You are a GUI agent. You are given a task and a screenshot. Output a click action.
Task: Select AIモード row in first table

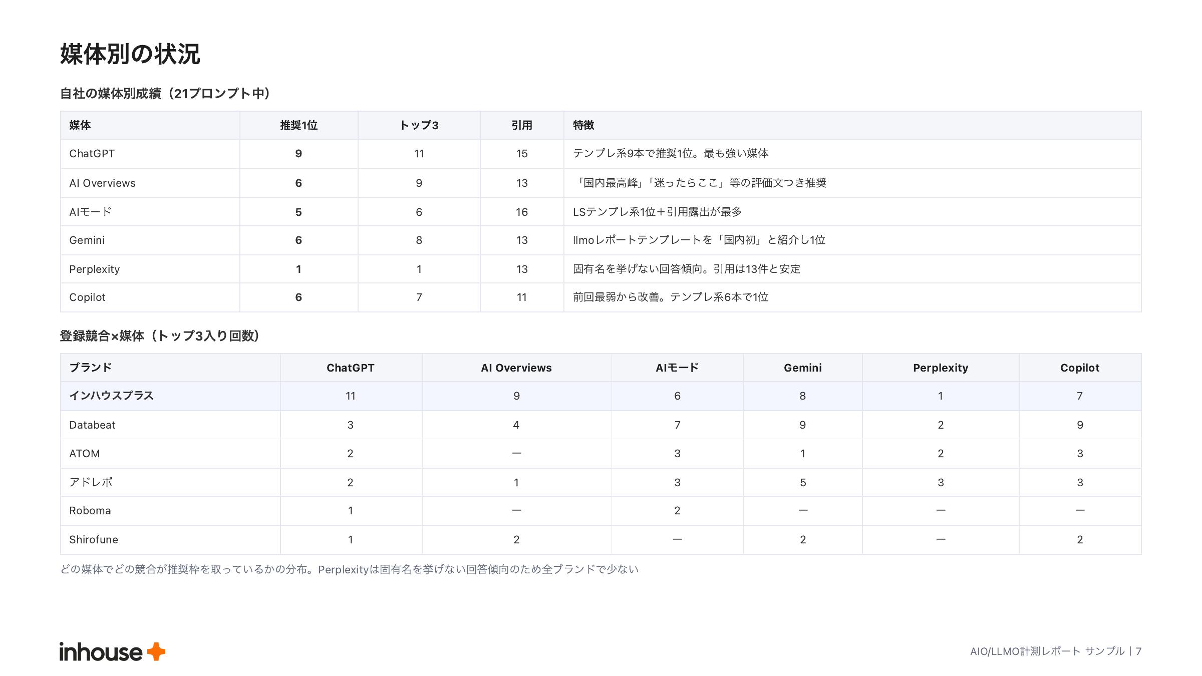(x=601, y=212)
